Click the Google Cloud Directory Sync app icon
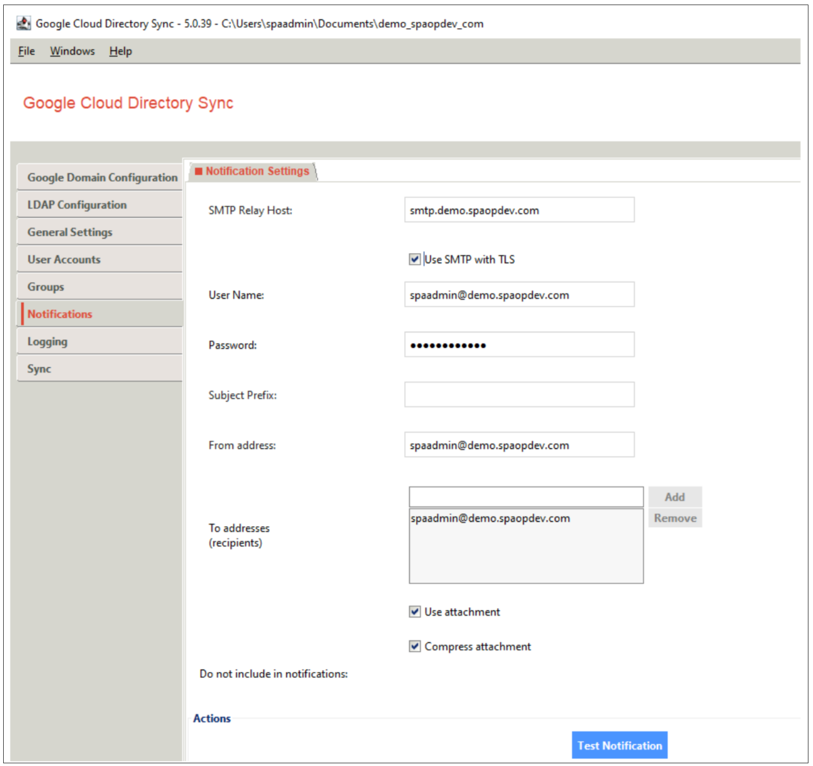Screen dimensions: 813x766 (23, 23)
